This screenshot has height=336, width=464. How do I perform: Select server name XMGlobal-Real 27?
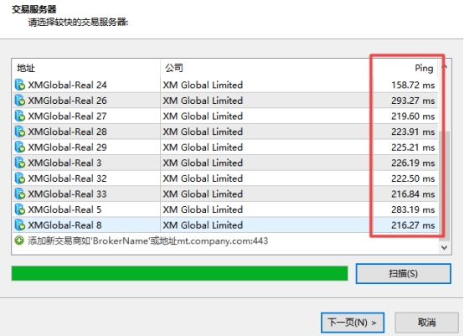(67, 116)
